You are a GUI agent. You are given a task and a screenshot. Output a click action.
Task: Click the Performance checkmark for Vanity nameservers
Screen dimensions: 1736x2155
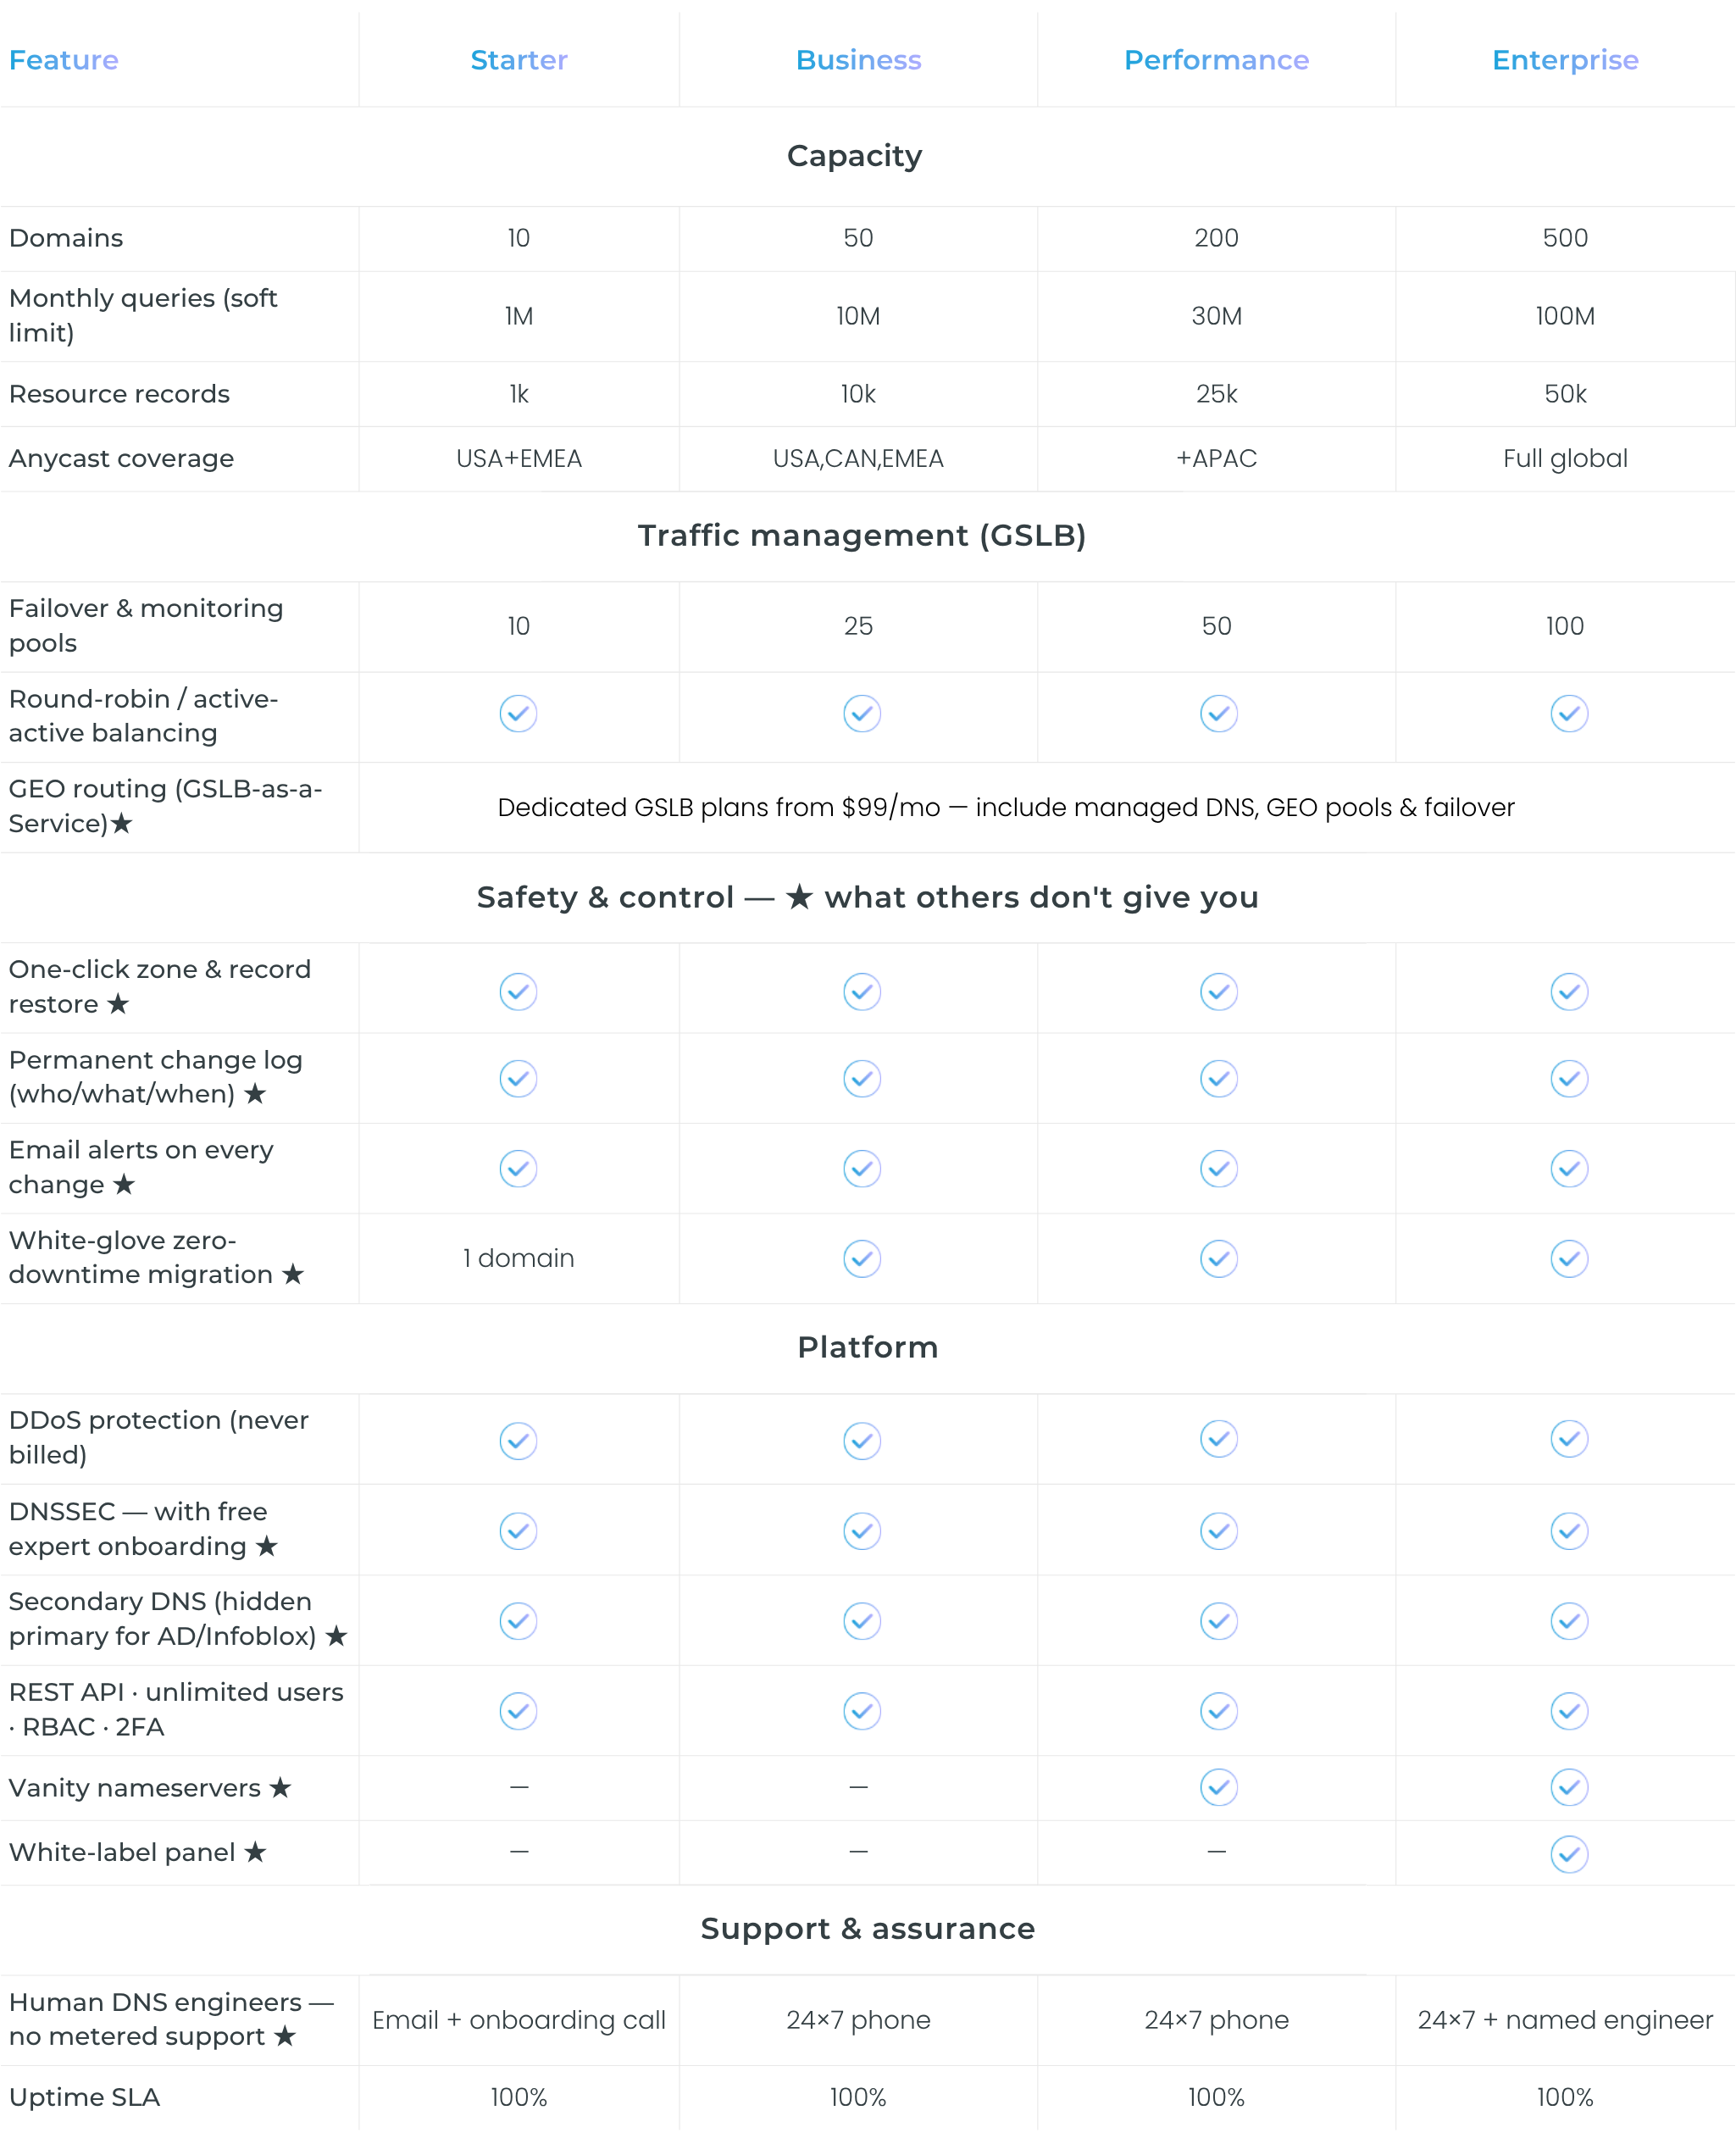[x=1219, y=1787]
